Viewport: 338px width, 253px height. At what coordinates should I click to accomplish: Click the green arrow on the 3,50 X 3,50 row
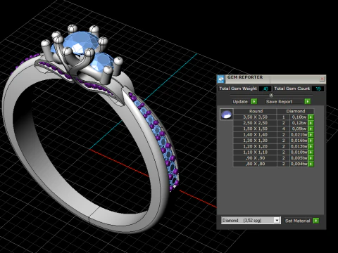[311, 117]
